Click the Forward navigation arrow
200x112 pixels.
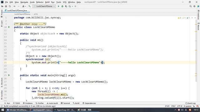tap(18, 6)
